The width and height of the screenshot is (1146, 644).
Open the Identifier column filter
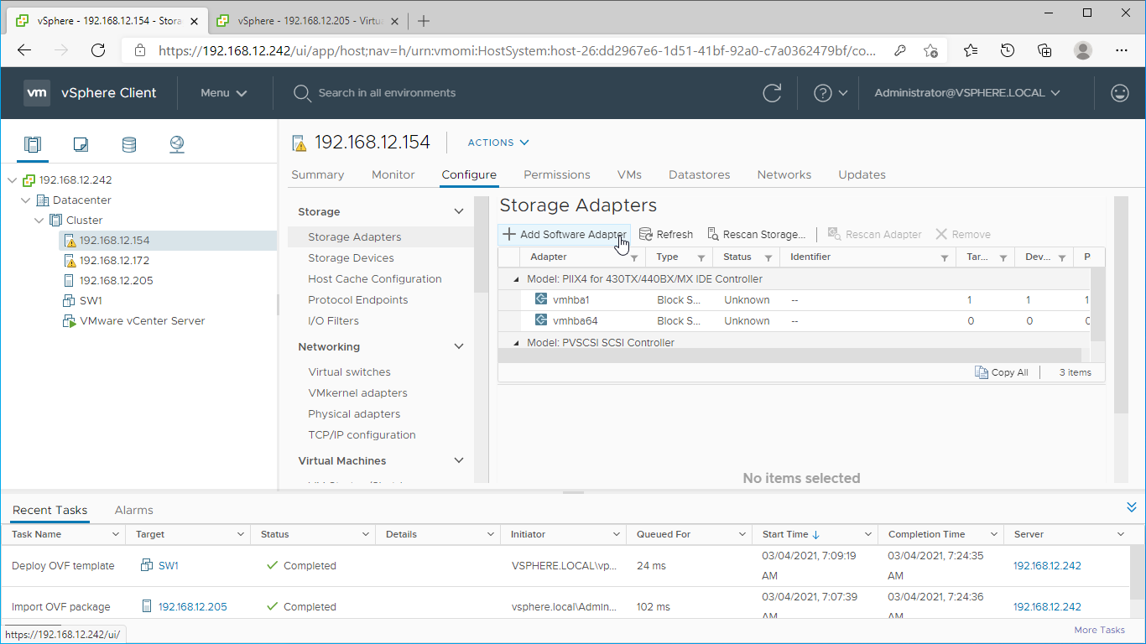[945, 258]
